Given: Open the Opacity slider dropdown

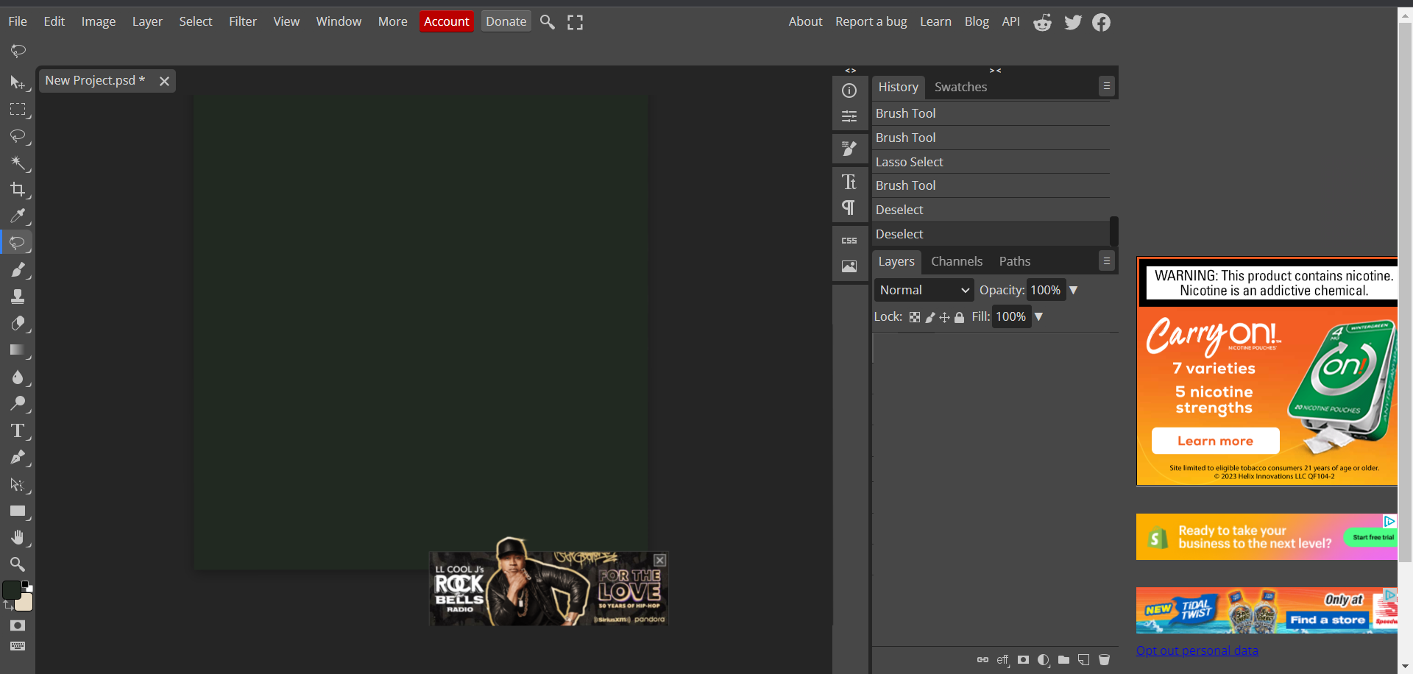Looking at the screenshot, I should [1073, 290].
